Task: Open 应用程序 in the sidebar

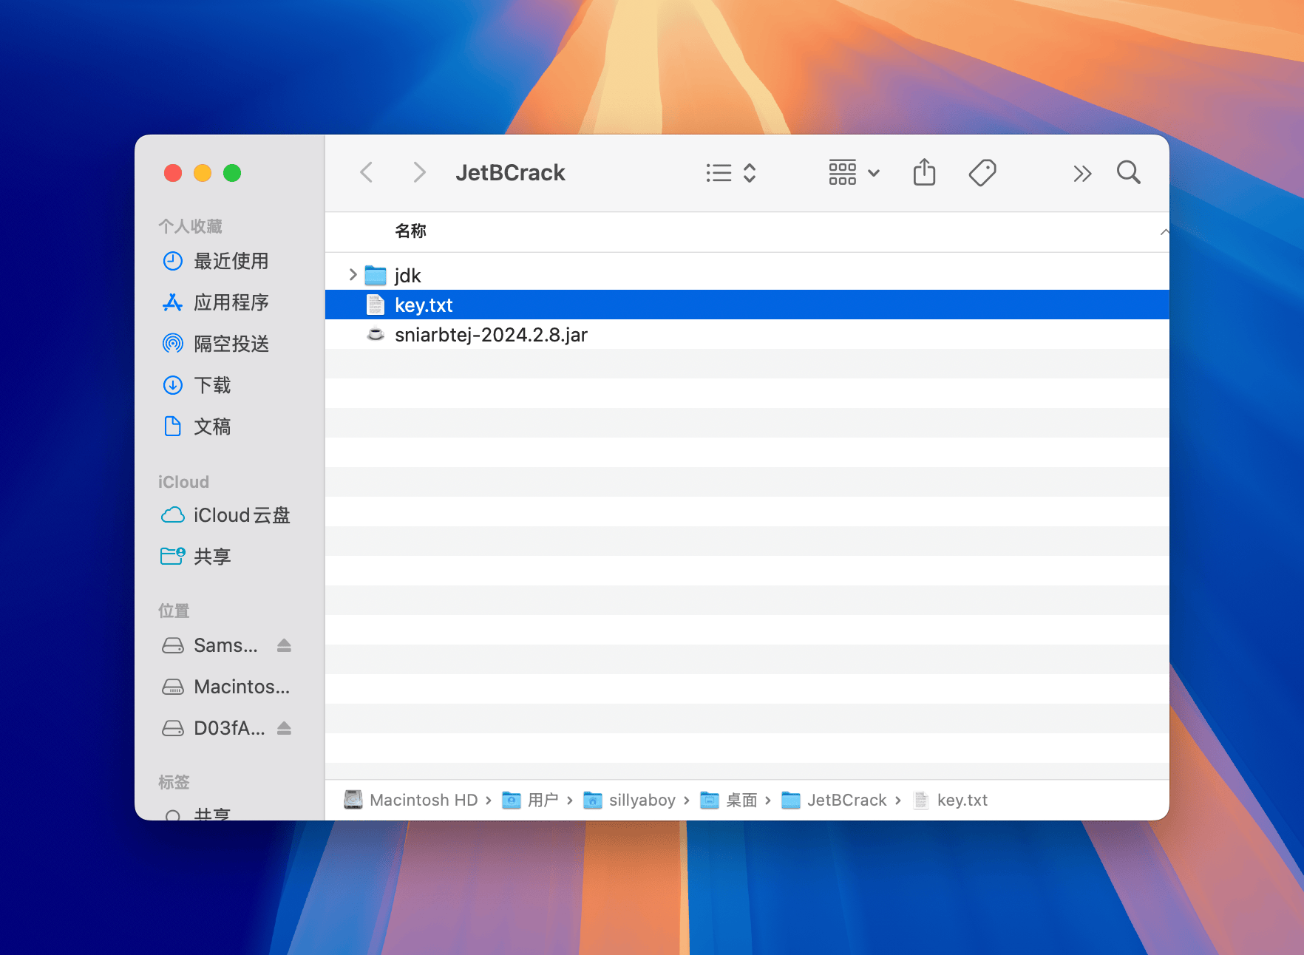Action: coord(215,302)
